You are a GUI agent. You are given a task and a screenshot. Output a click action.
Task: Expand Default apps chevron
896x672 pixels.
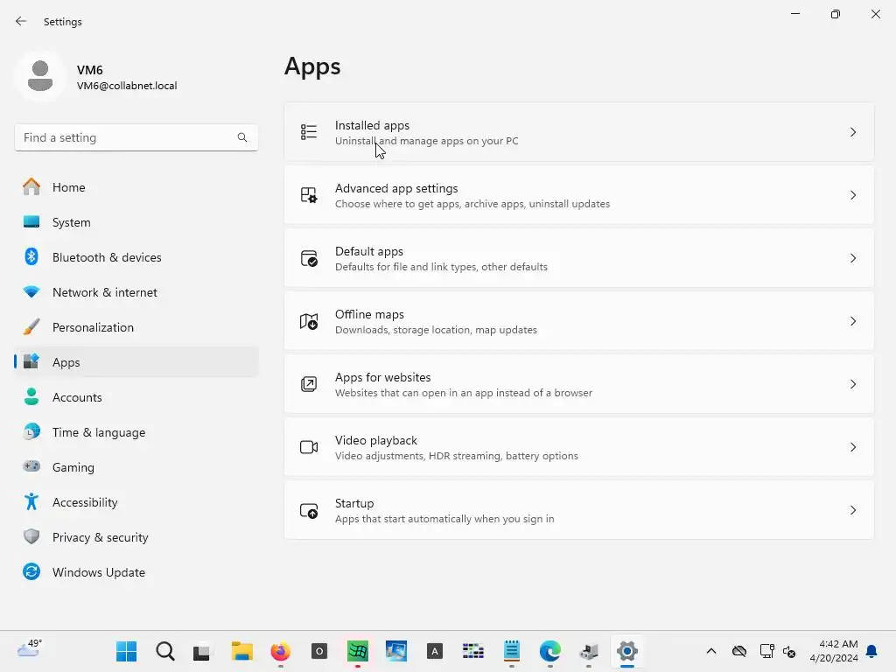coord(852,258)
